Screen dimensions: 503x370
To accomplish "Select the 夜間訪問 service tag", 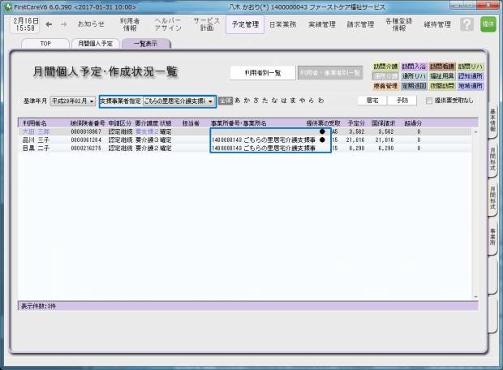I will (441, 85).
